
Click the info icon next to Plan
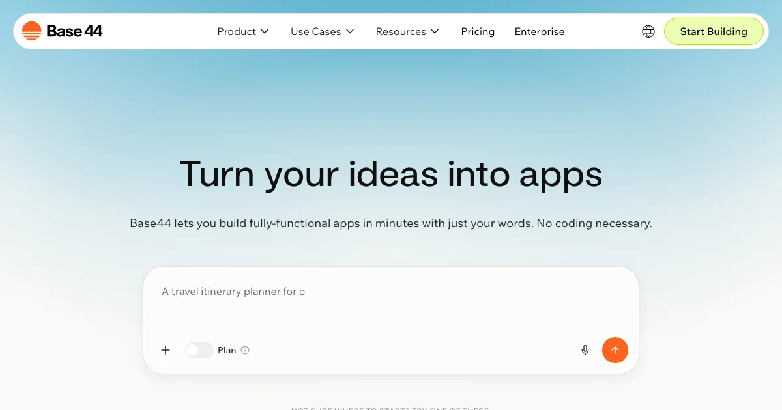(245, 350)
